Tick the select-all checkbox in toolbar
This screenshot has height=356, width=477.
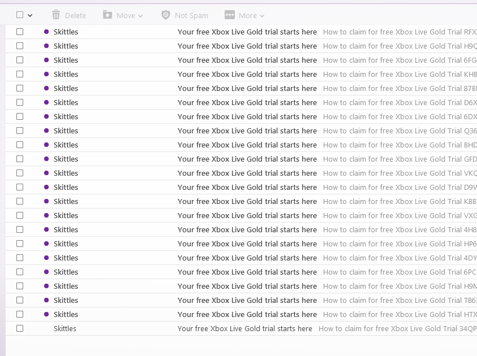20,15
